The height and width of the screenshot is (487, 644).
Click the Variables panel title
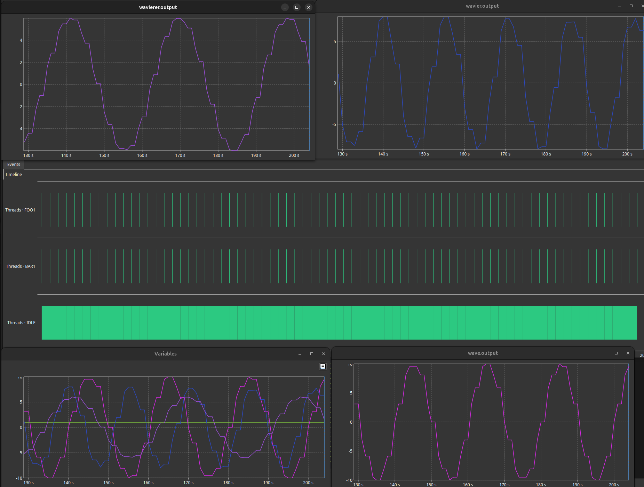point(165,354)
